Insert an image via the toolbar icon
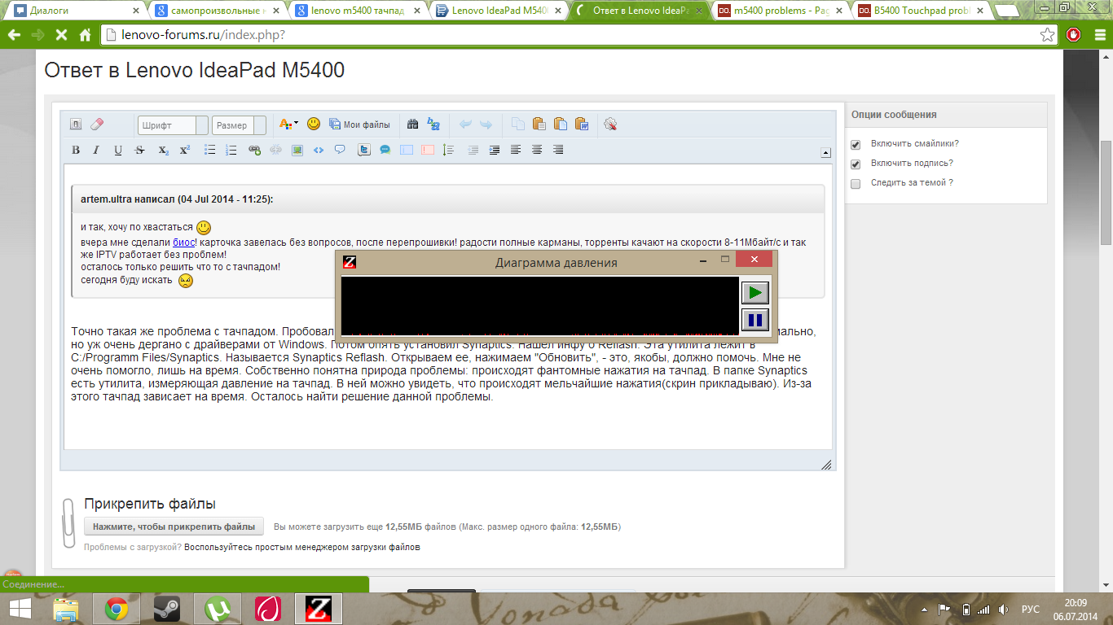This screenshot has height=625, width=1113. [x=297, y=151]
